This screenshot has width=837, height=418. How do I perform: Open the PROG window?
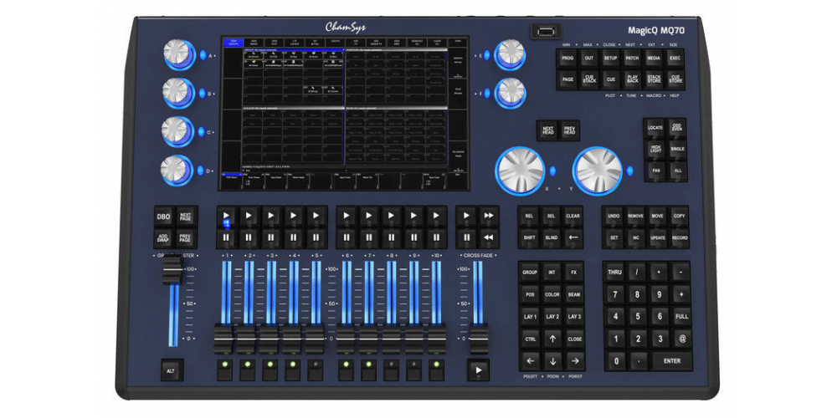[x=567, y=59]
